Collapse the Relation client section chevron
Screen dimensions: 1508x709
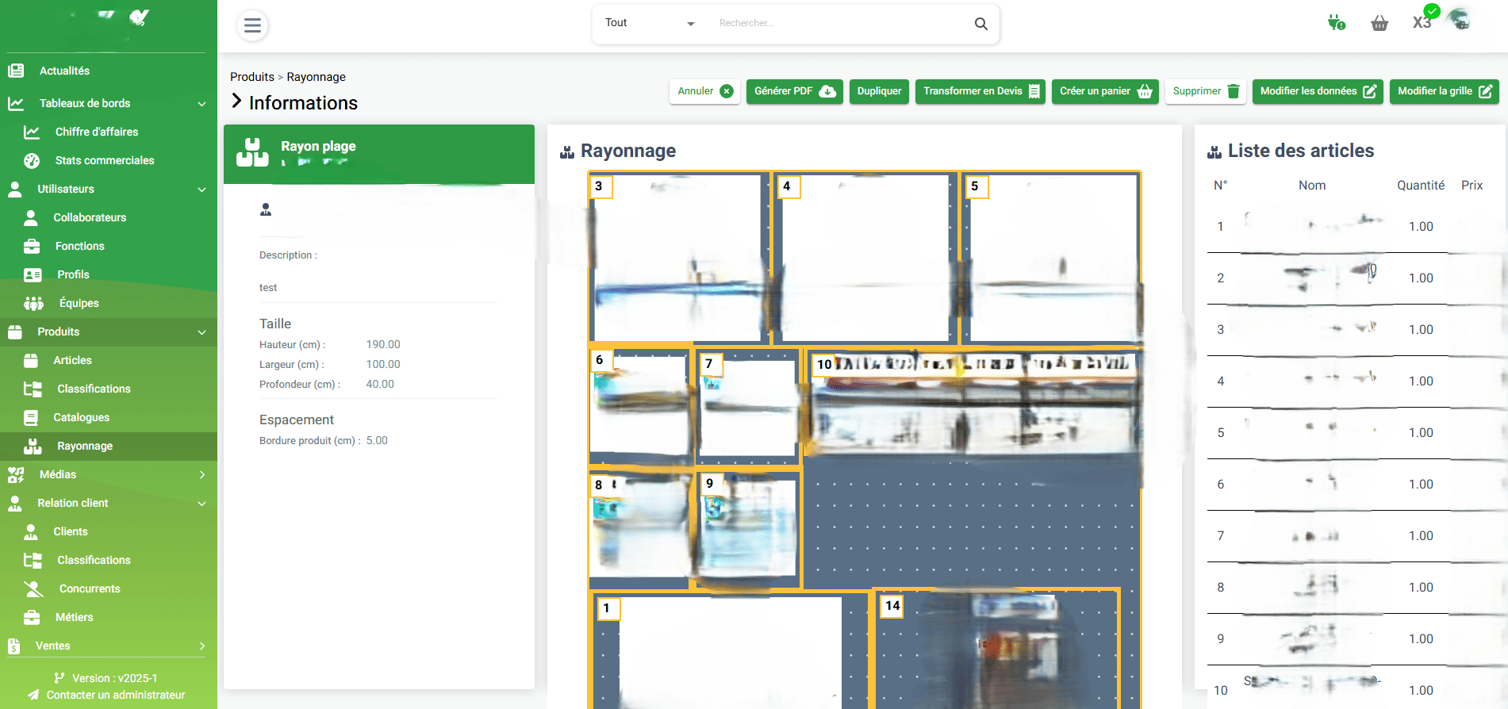click(201, 504)
